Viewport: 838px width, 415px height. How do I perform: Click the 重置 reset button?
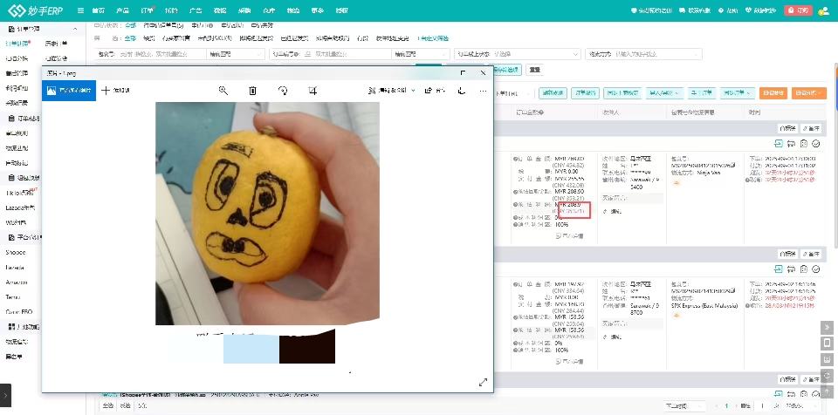coord(534,70)
